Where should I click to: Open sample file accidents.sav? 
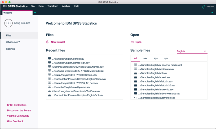coord(156,69)
